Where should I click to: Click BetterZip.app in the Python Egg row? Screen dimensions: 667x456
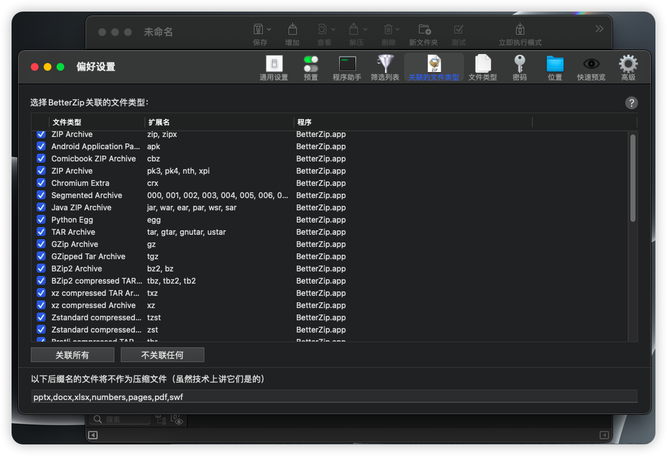[321, 220]
